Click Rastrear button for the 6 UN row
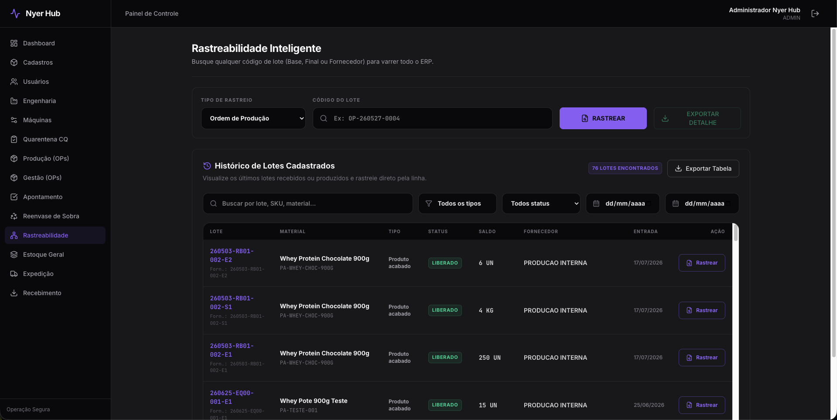Screen dimensions: 837x420 coord(702,263)
